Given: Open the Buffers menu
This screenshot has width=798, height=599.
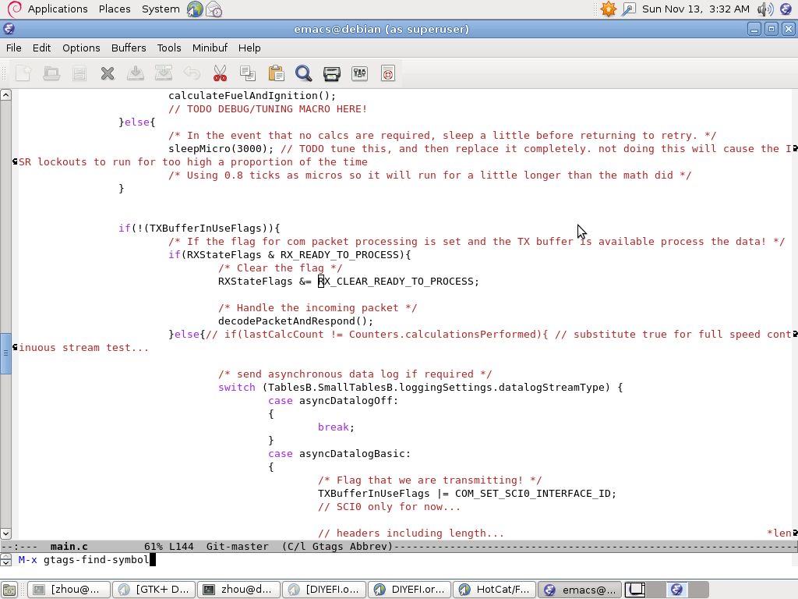Looking at the screenshot, I should (129, 48).
